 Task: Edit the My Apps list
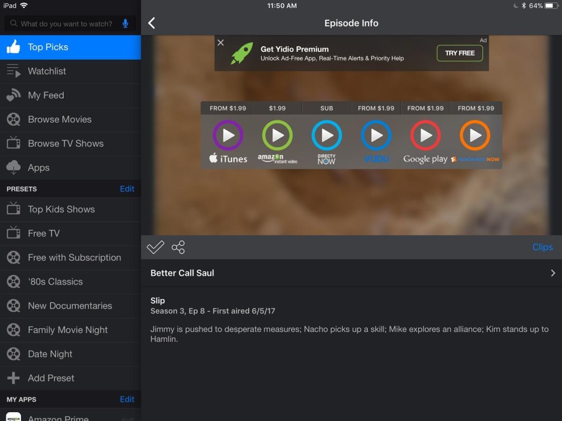127,399
